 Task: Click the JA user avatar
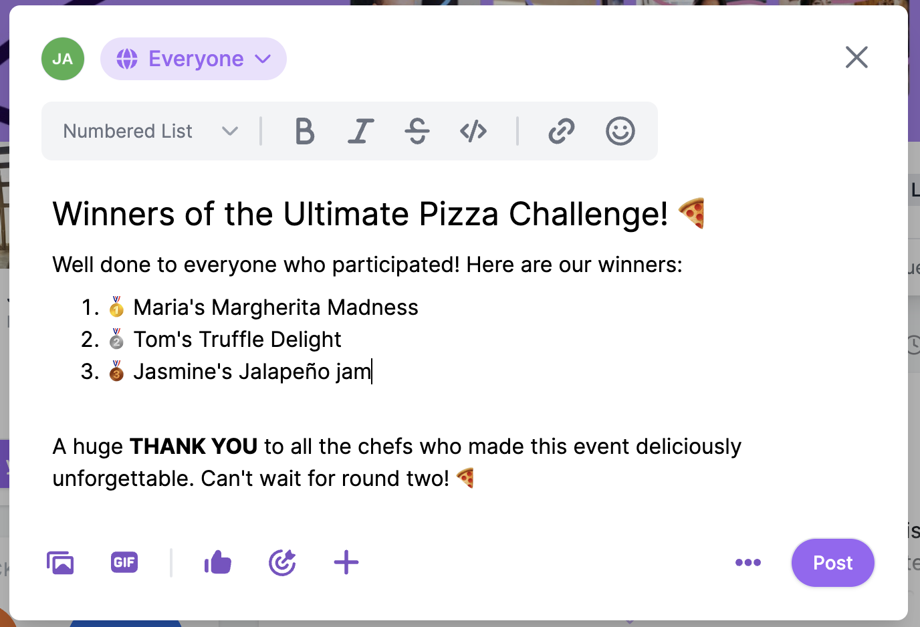(x=63, y=59)
